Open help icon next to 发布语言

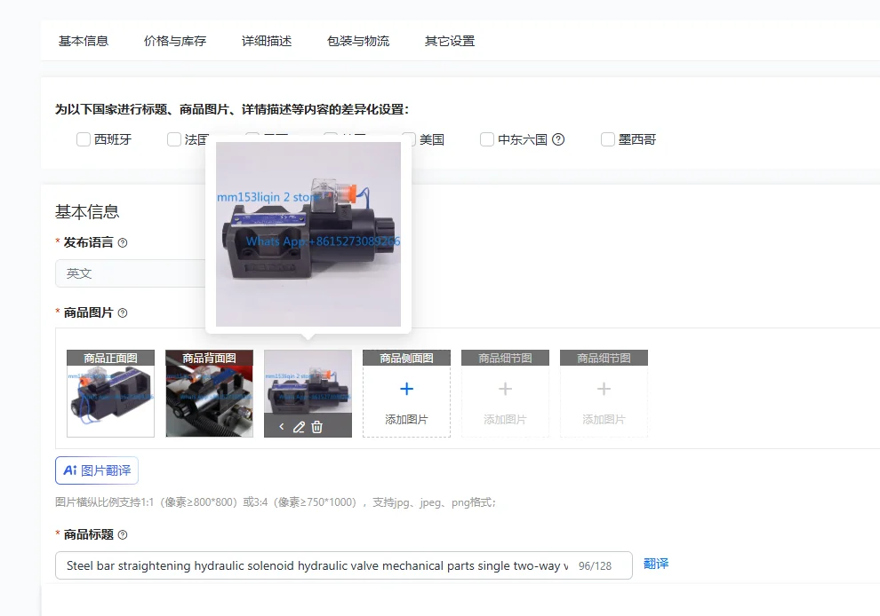click(x=123, y=242)
